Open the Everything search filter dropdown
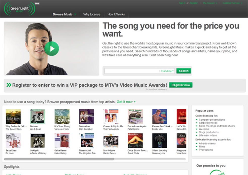 167,71
